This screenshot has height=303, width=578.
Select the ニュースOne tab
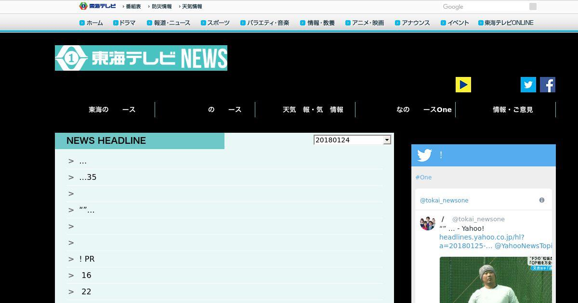pyautogui.click(x=406, y=110)
